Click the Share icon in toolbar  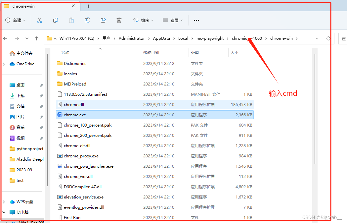pyautogui.click(x=103, y=21)
